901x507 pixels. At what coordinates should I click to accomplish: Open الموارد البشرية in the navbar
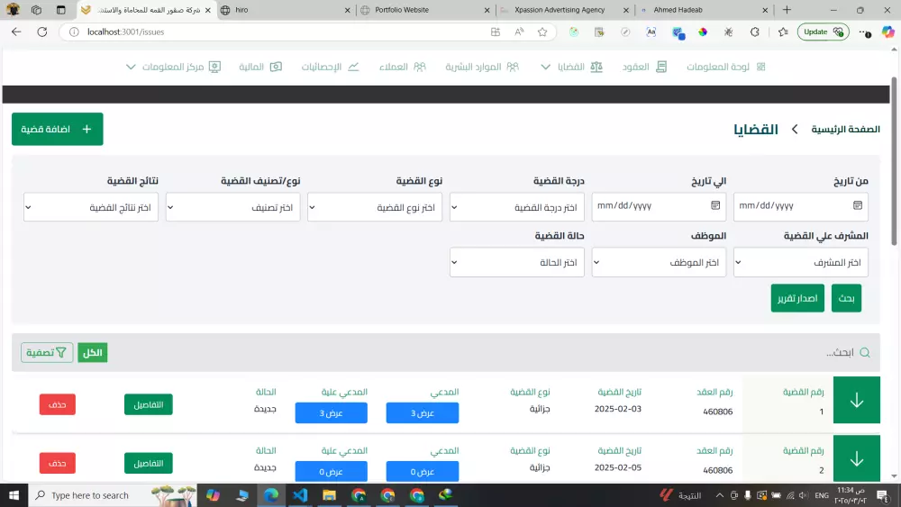point(481,68)
